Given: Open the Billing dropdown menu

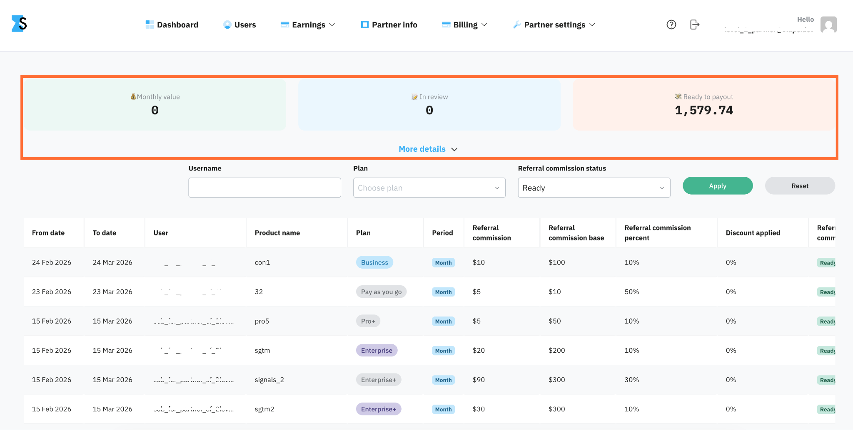Looking at the screenshot, I should coord(464,25).
